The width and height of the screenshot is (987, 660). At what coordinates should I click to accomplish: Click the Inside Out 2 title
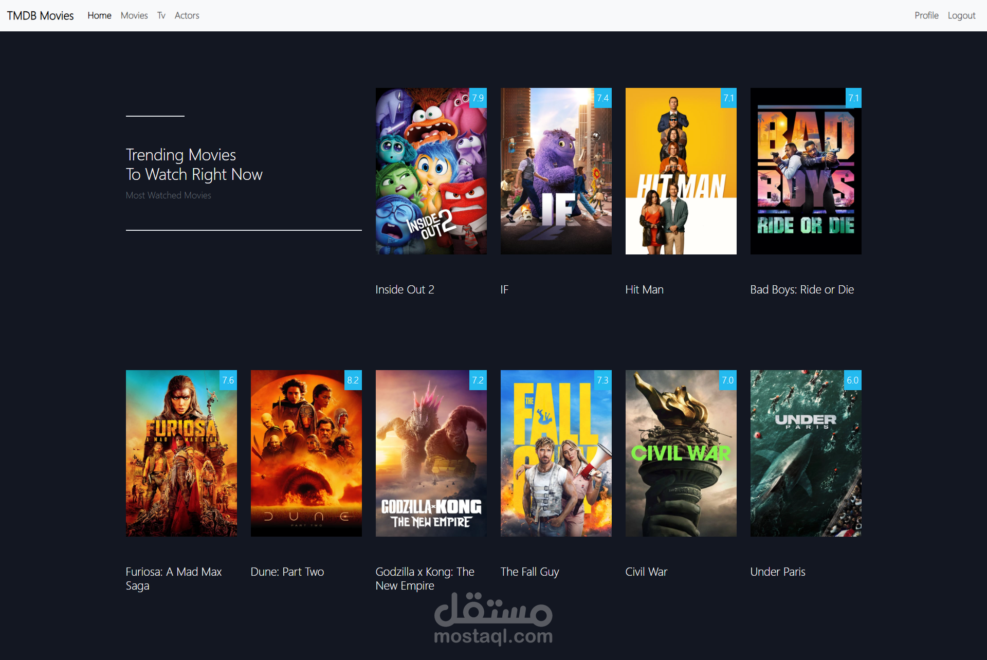tap(405, 289)
